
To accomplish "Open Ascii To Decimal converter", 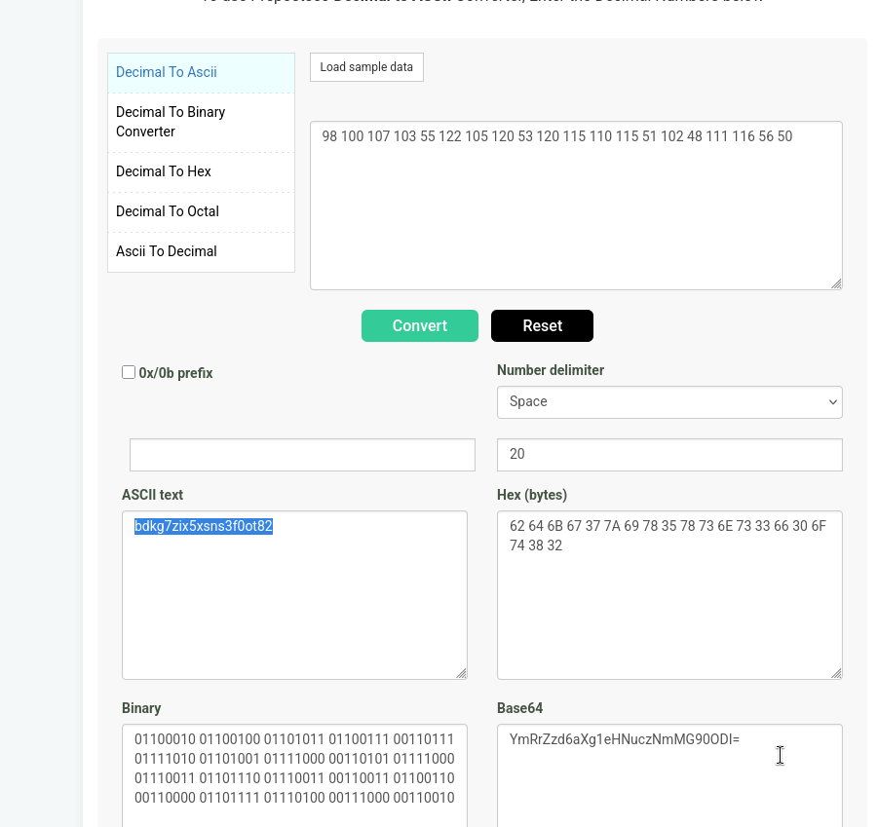I will [x=201, y=251].
